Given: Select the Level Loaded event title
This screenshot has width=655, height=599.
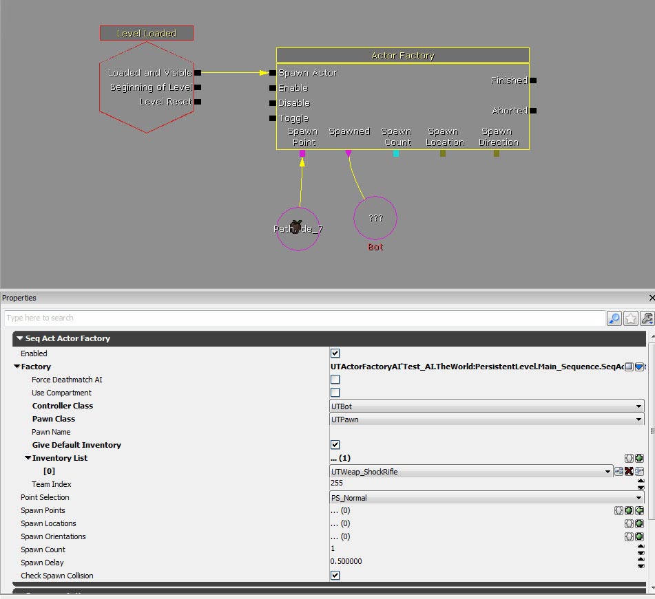Looking at the screenshot, I should tap(146, 33).
